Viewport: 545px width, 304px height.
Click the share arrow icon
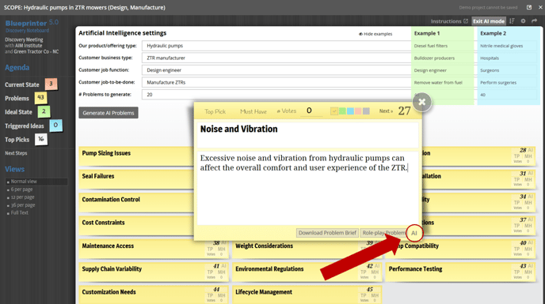click(x=535, y=21)
